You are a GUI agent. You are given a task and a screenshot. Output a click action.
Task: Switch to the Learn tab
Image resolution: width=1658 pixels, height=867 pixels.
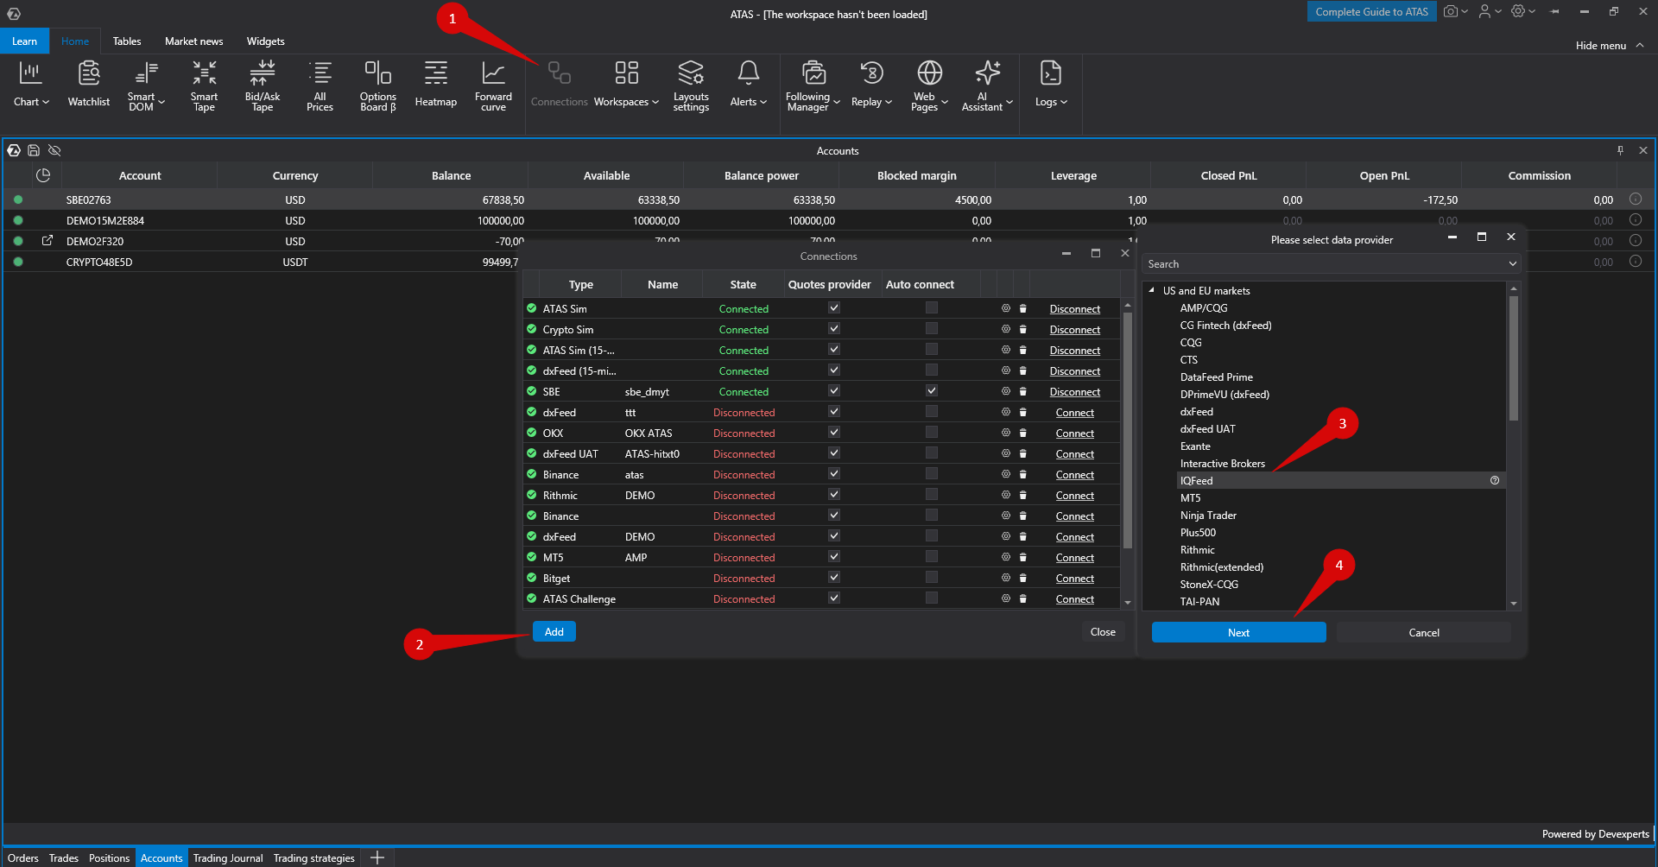[x=24, y=41]
